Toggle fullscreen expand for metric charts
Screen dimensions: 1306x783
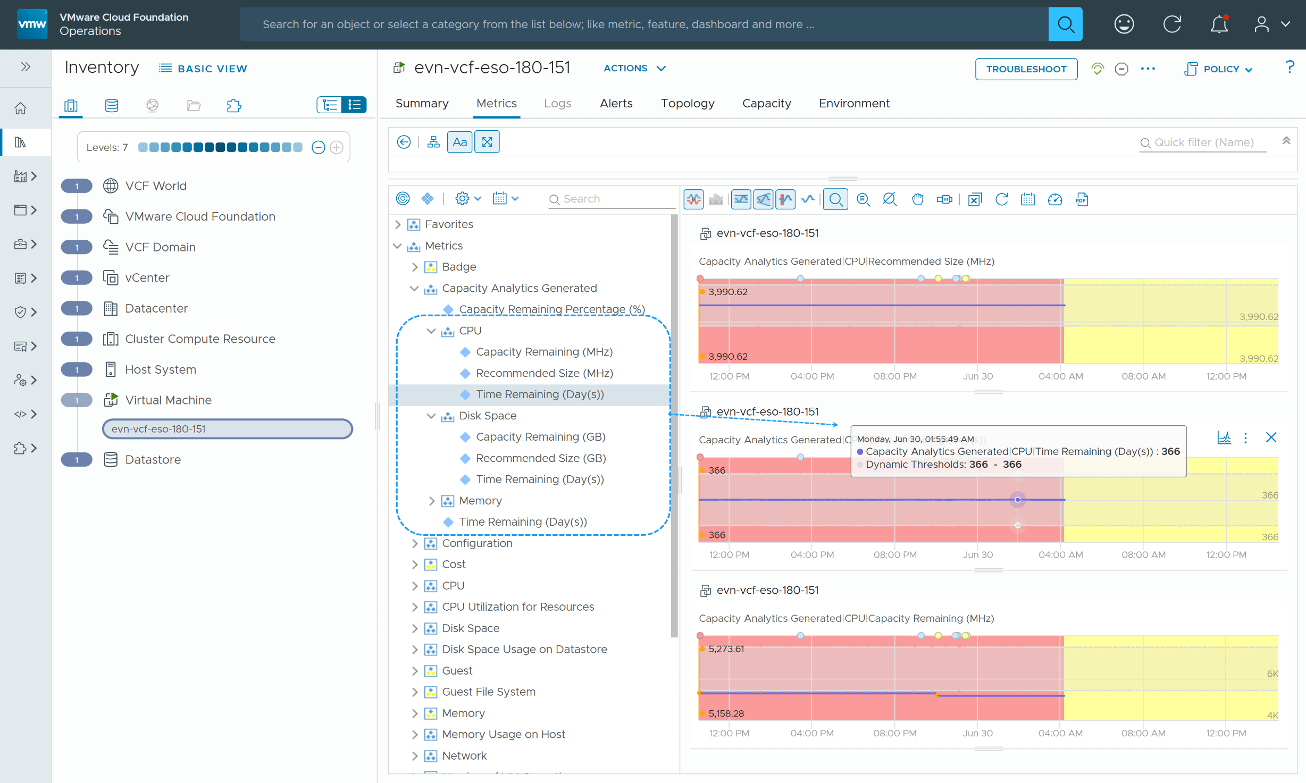(487, 141)
